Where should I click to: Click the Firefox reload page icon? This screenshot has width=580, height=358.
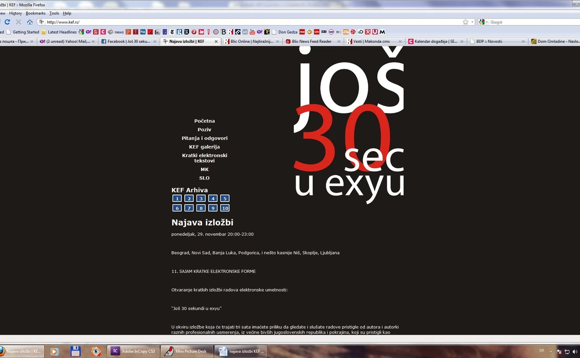tap(7, 22)
